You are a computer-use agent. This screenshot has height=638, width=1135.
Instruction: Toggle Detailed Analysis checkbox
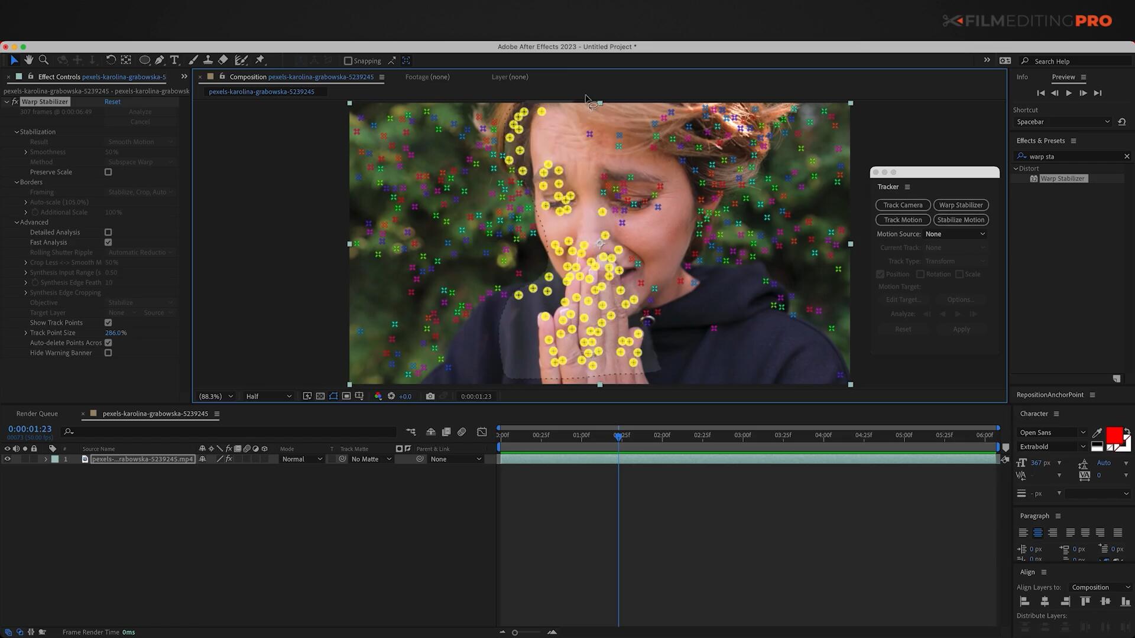pos(107,232)
